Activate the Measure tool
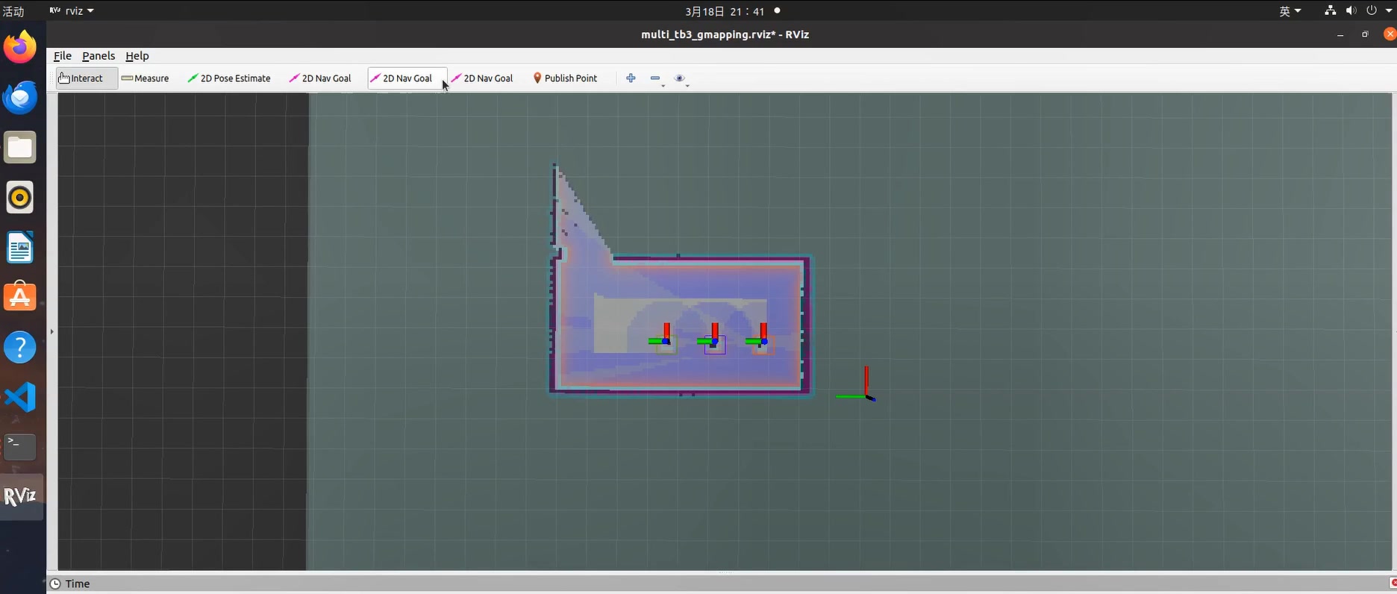This screenshot has height=594, width=1397. 145,78
